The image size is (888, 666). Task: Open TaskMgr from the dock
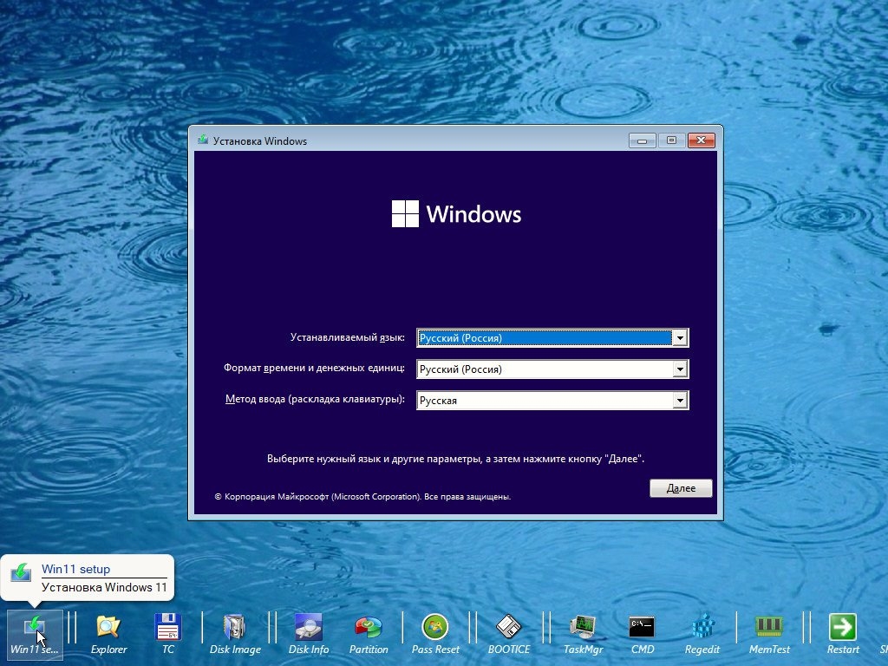(x=582, y=628)
